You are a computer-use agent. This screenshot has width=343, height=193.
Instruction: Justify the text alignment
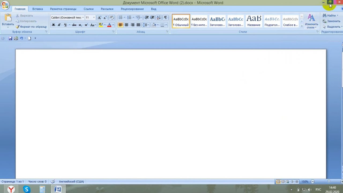coord(138,25)
